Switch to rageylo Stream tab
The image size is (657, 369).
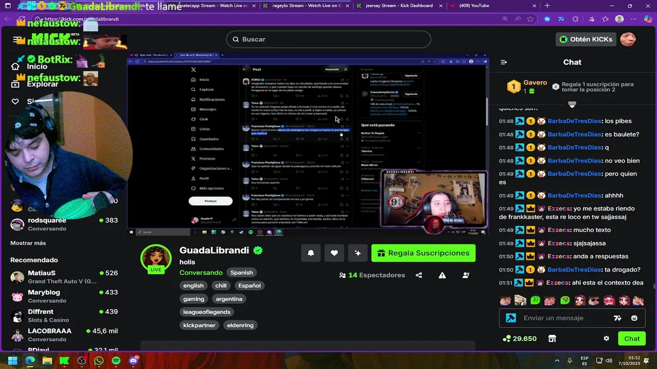point(305,6)
